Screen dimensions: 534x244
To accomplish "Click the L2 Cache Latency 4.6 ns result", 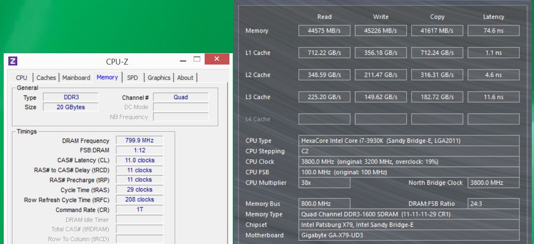I will 494,75.
